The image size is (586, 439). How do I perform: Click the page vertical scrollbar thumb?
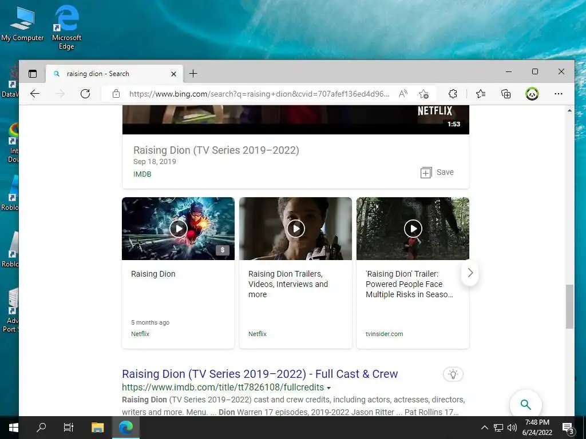point(569,306)
